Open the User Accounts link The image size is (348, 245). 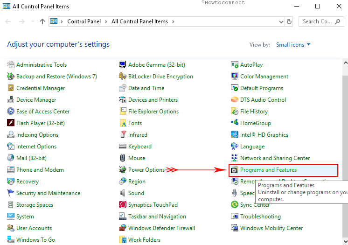point(34,228)
